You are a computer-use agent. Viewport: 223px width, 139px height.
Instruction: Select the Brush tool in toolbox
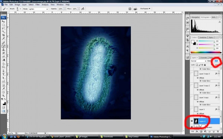click(x=3, y=46)
